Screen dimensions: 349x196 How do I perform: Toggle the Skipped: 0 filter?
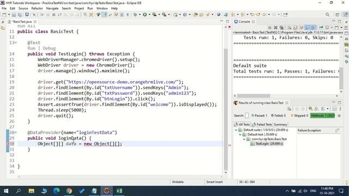point(299,115)
